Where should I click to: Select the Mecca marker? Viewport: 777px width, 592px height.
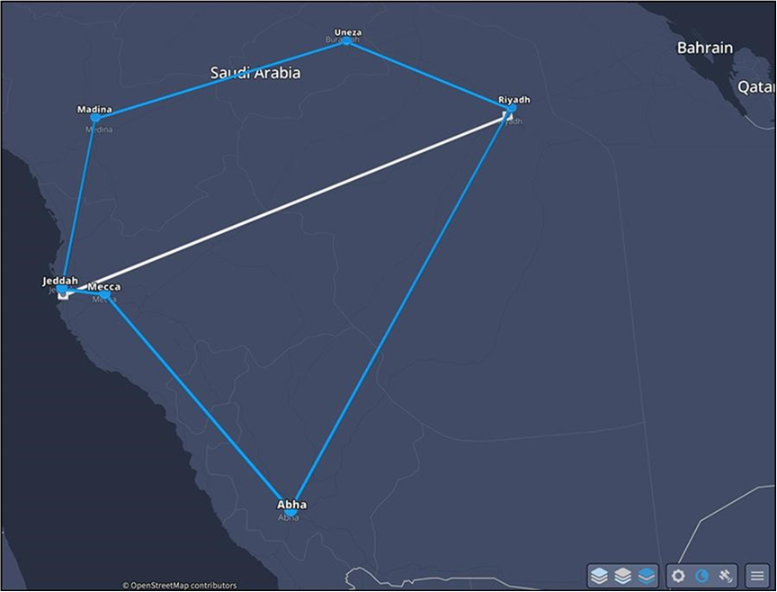pos(104,296)
